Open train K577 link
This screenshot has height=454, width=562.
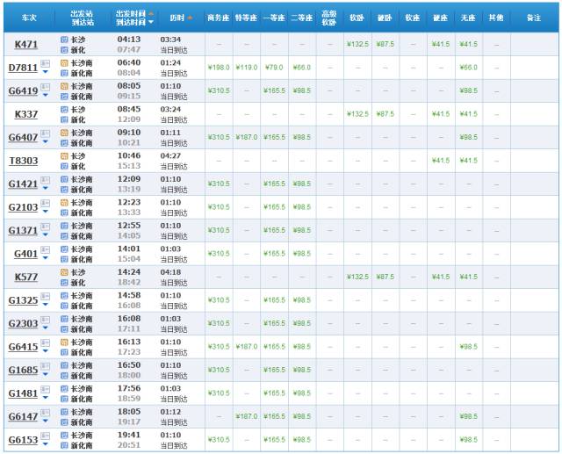coord(25,277)
